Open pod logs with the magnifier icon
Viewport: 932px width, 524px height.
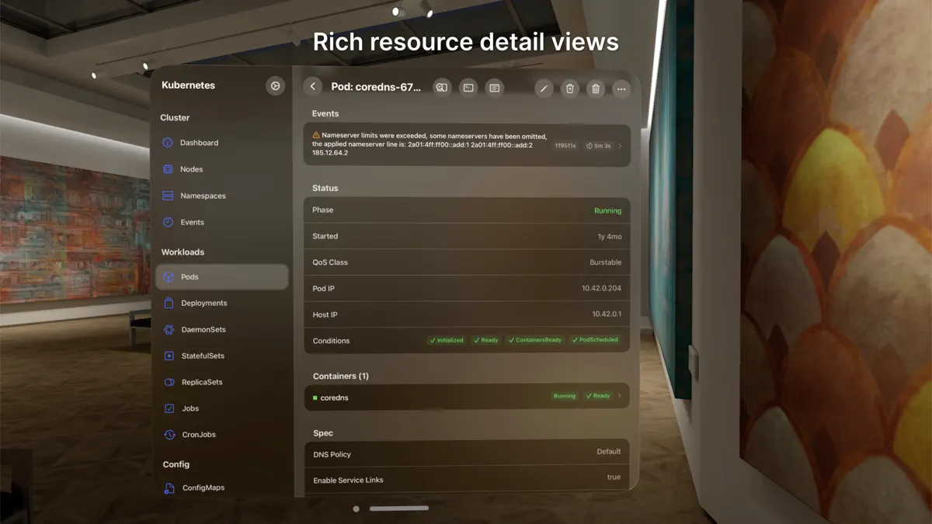tap(441, 88)
